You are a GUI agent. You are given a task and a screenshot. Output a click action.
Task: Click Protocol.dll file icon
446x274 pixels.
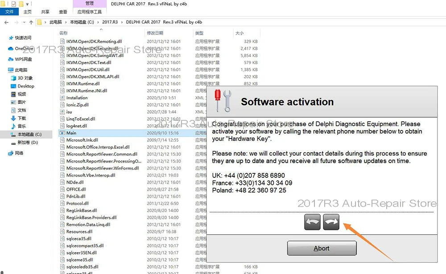point(62,204)
